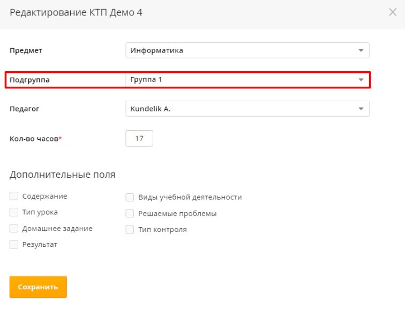The image size is (405, 316).
Task: Close the КТП editing dialog with X
Action: 393,12
